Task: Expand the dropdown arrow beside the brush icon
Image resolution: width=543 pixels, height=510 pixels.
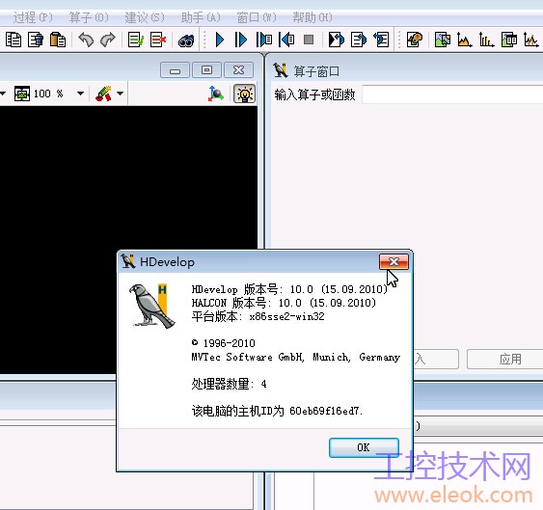Action: (x=121, y=94)
